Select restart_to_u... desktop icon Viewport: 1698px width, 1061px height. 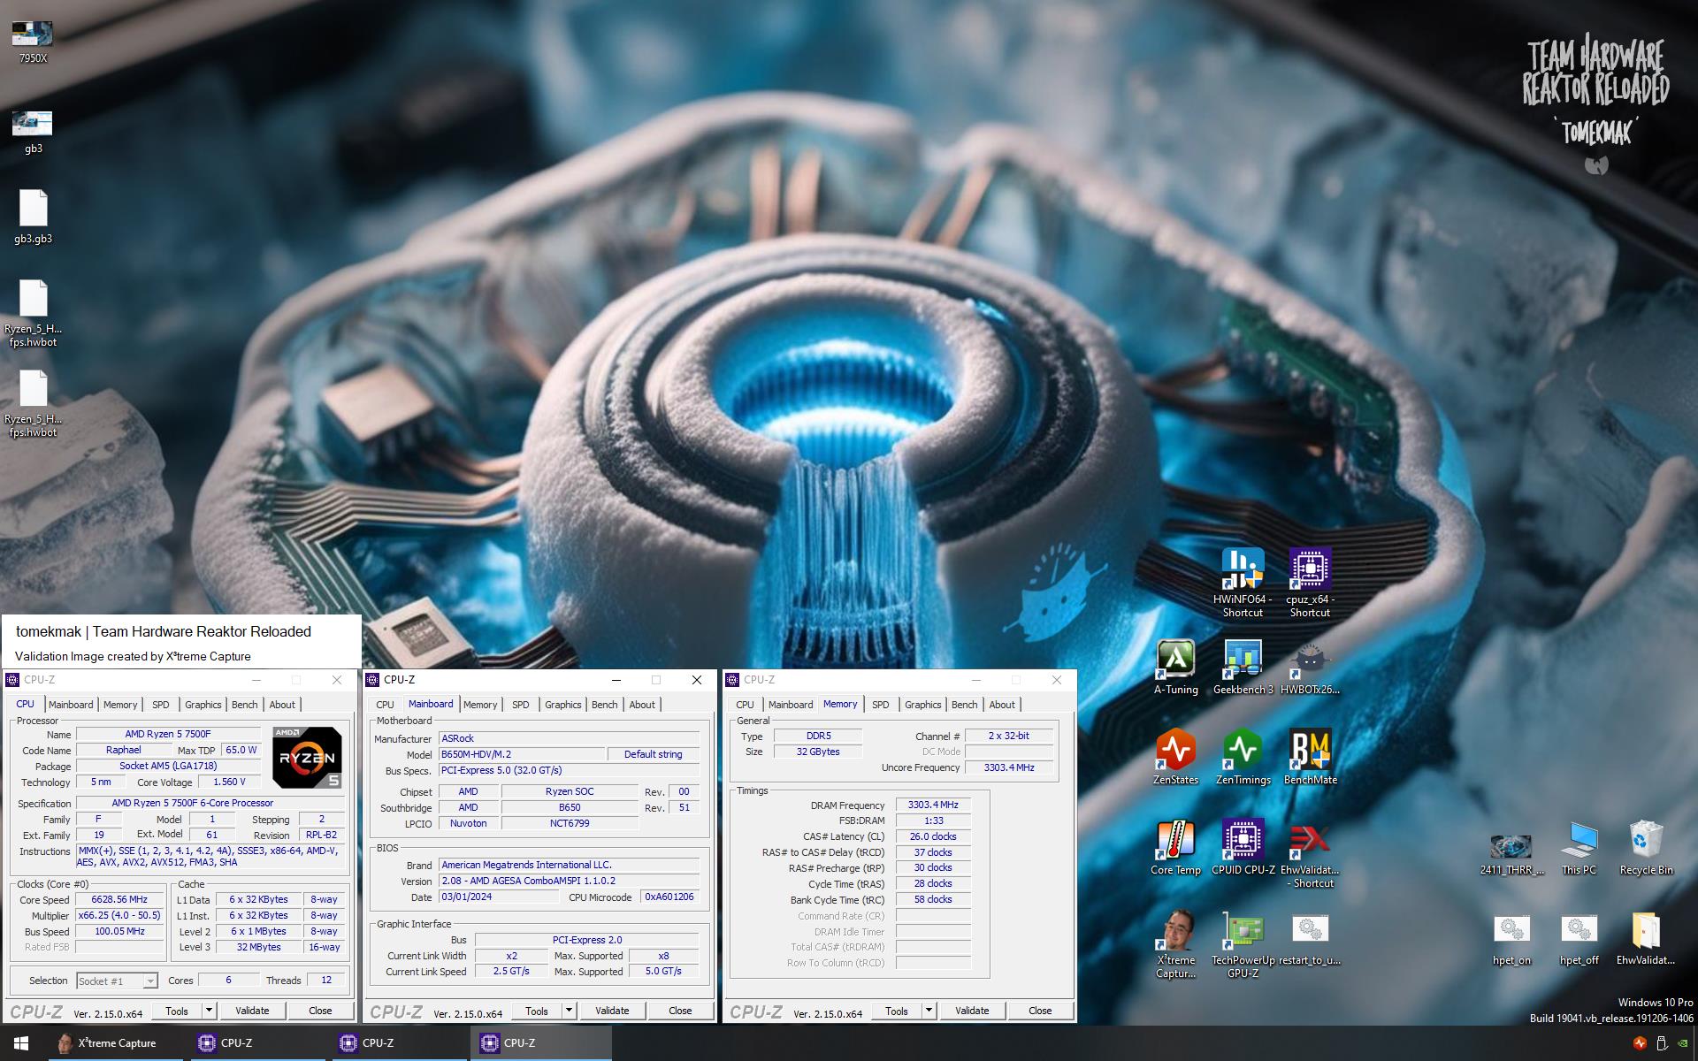pos(1310,937)
